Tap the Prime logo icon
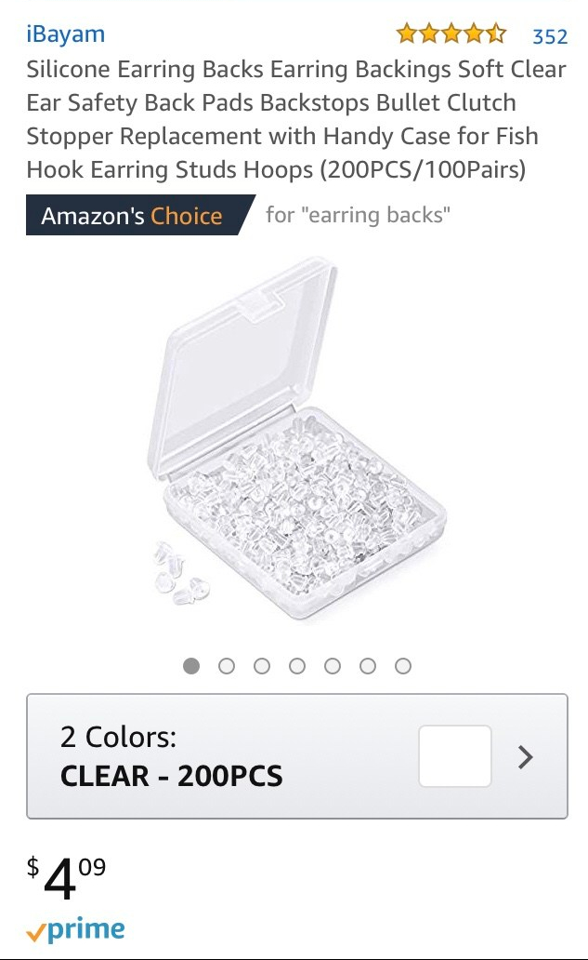 point(75,930)
